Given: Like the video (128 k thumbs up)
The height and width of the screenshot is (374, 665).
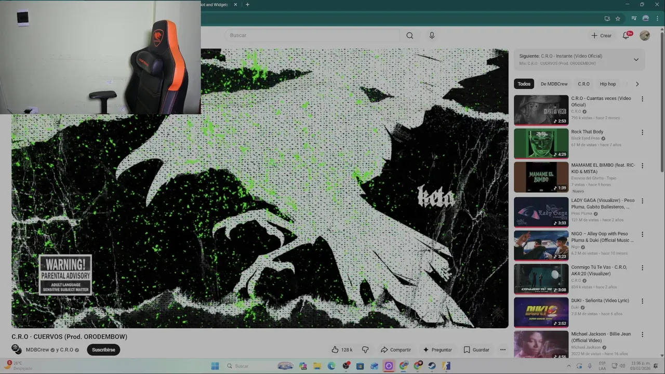Looking at the screenshot, I should [x=342, y=350].
